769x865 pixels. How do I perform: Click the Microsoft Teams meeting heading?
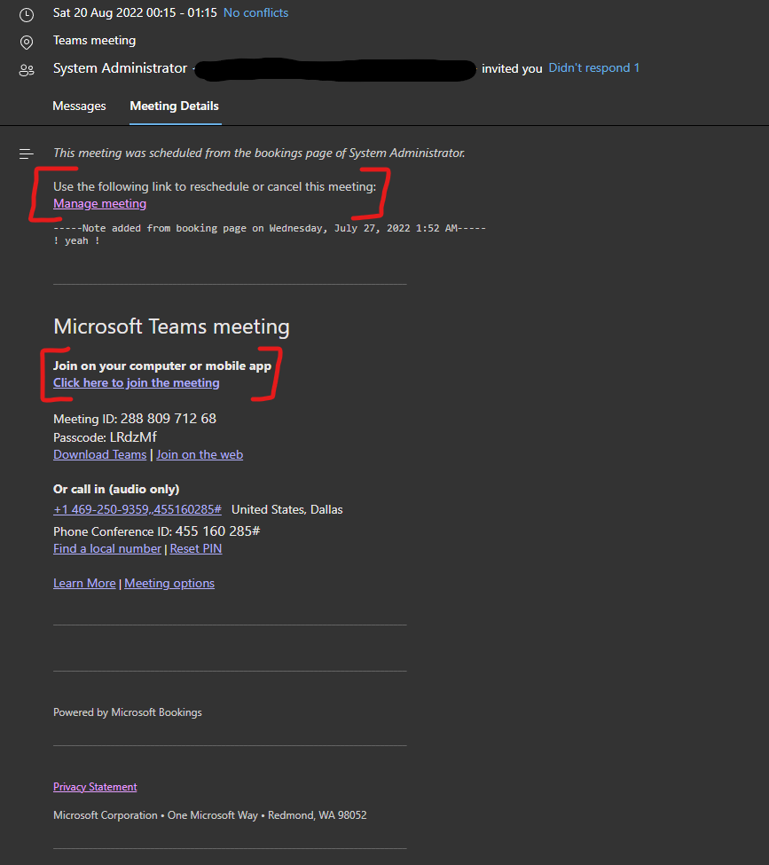pos(171,326)
